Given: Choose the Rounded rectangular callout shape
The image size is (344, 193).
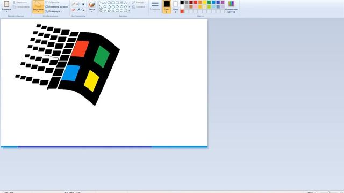Looking at the screenshot, I should [x=117, y=11].
